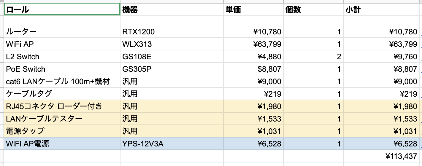Screen dimensions: 422x166
Task: Click the WLX313 device cell
Action: click(x=172, y=44)
